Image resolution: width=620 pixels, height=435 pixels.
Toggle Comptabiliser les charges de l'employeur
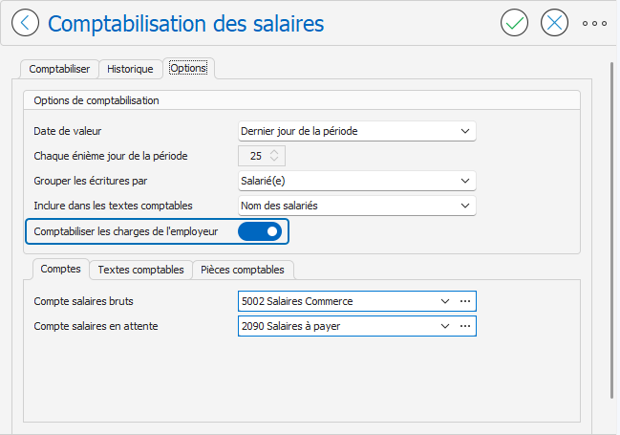tap(260, 231)
